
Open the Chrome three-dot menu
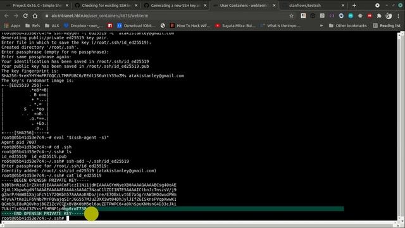[x=398, y=16]
